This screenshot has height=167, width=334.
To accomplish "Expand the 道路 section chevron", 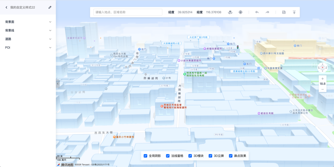I will point(50,39).
